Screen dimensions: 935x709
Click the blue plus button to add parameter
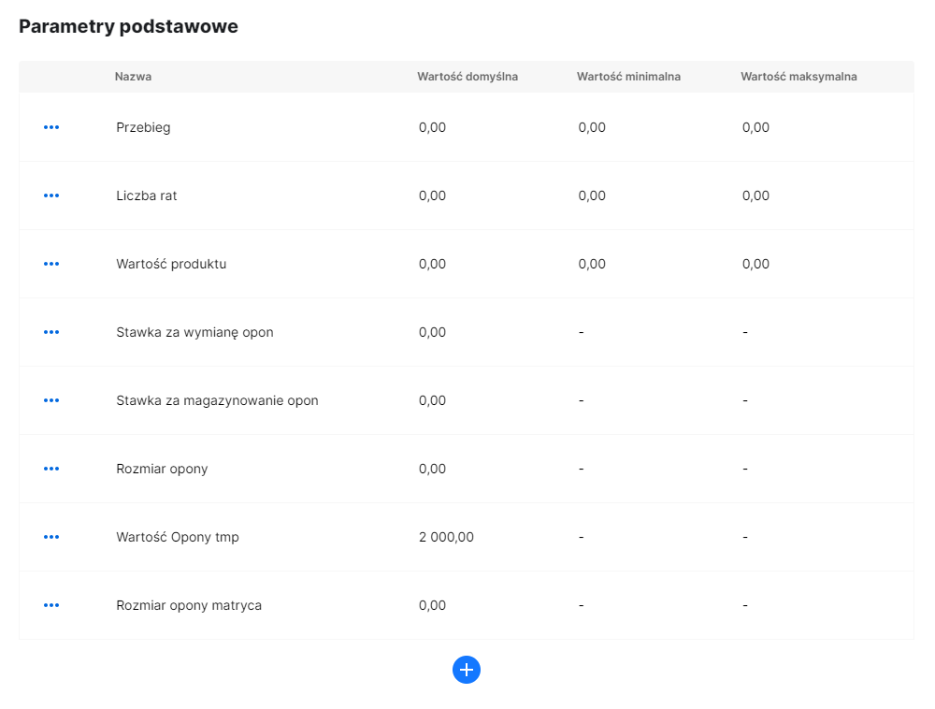point(467,670)
